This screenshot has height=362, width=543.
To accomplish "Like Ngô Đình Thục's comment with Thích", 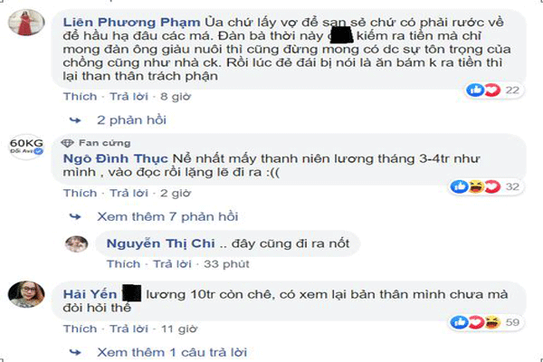I will click(80, 193).
